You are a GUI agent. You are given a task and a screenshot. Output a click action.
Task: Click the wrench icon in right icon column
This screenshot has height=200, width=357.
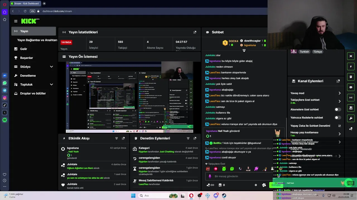tap(351, 118)
